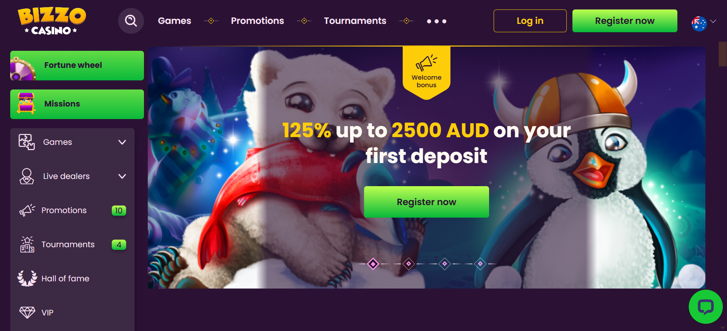The height and width of the screenshot is (331, 727).
Task: Select the second banner slide marker
Action: pyautogui.click(x=409, y=264)
